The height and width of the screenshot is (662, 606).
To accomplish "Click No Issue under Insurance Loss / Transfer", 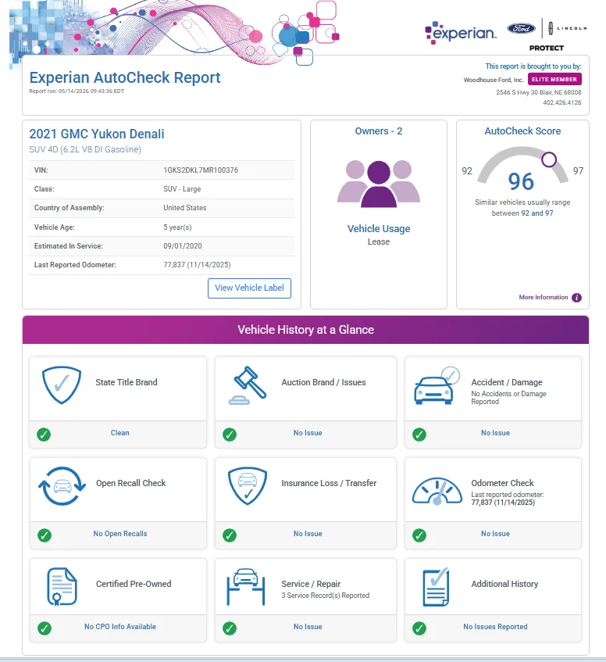I will 308,534.
